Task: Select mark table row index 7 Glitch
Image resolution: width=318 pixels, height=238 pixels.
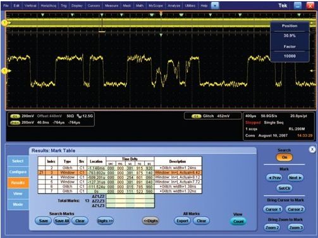Action: 119,191
